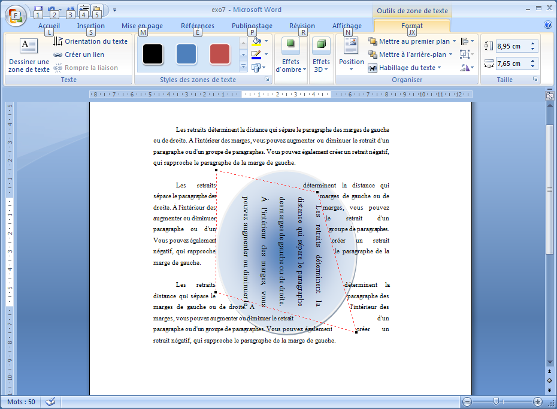Click the next page double arrow
557x409 pixels.
click(550, 390)
